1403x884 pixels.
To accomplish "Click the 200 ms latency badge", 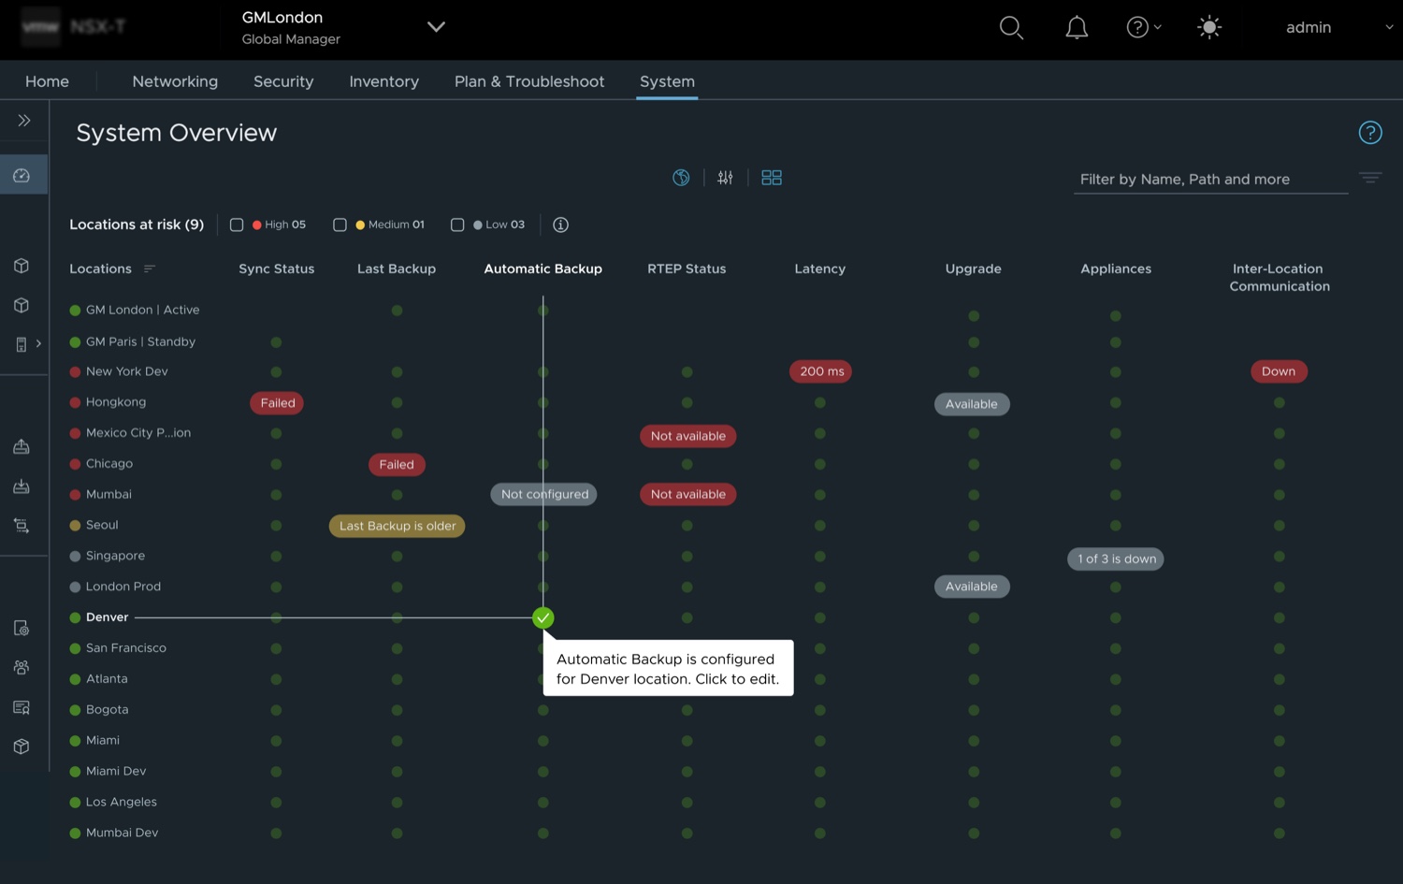I will [821, 371].
